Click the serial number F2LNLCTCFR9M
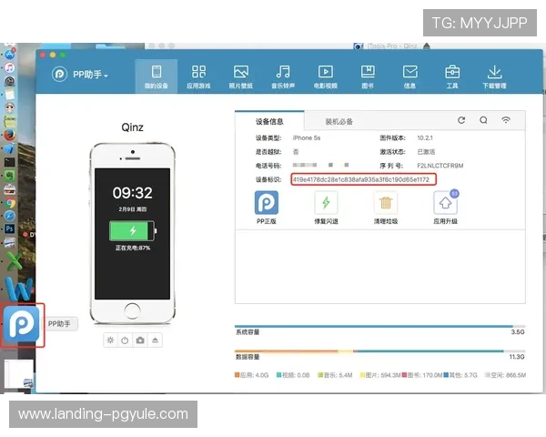 pos(440,166)
